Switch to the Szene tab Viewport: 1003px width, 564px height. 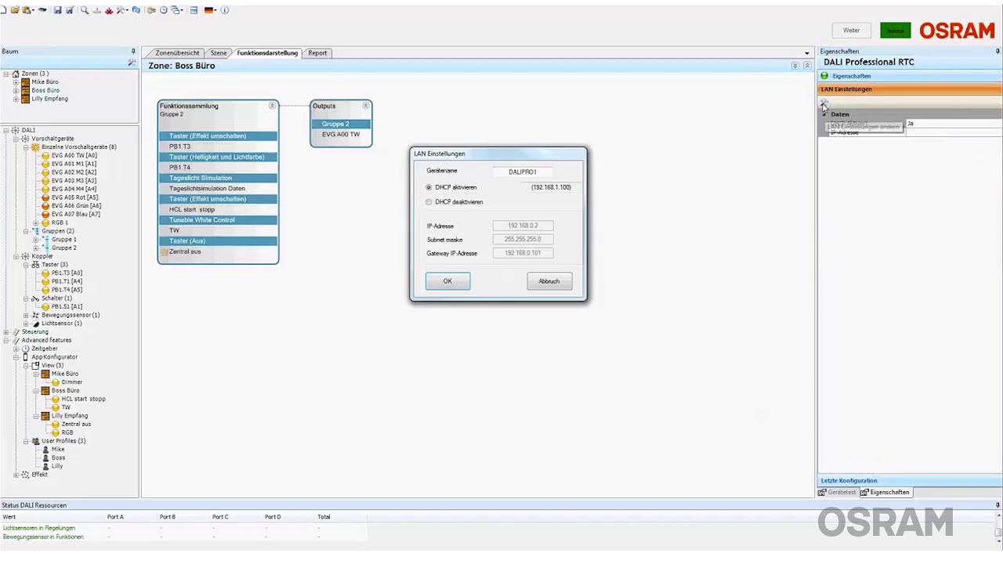219,52
